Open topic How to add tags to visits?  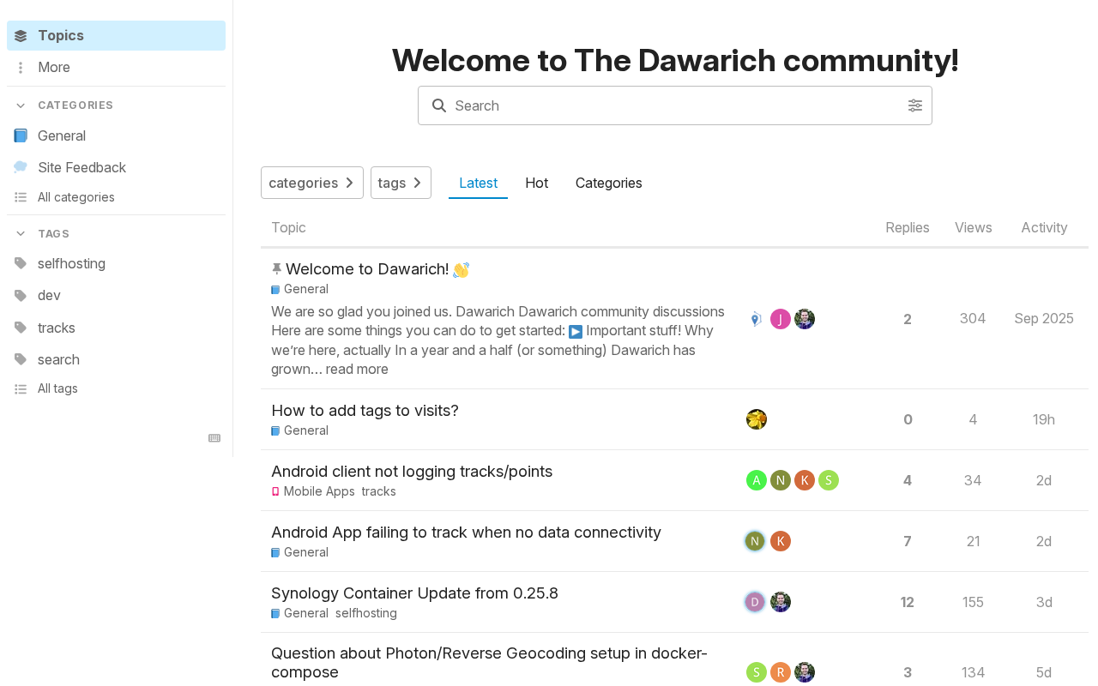point(365,411)
